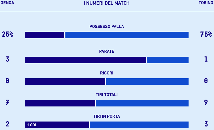This screenshot has width=214, height=130.
Task: Click the 1 GOL label in bar
Action: [32, 125]
